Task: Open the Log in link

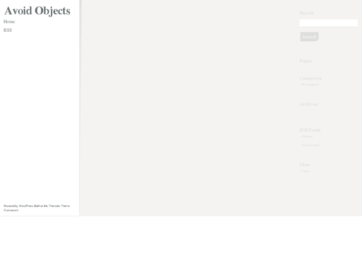Action: pos(305,171)
